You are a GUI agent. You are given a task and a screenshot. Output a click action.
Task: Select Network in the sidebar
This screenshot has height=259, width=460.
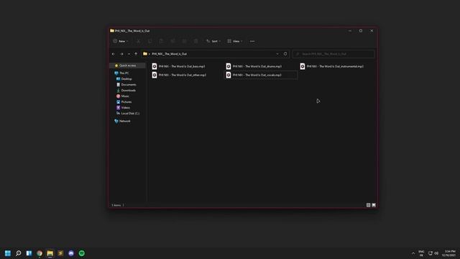pos(124,121)
